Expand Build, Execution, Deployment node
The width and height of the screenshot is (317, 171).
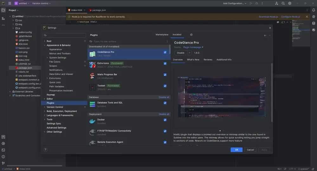[x=44, y=111]
